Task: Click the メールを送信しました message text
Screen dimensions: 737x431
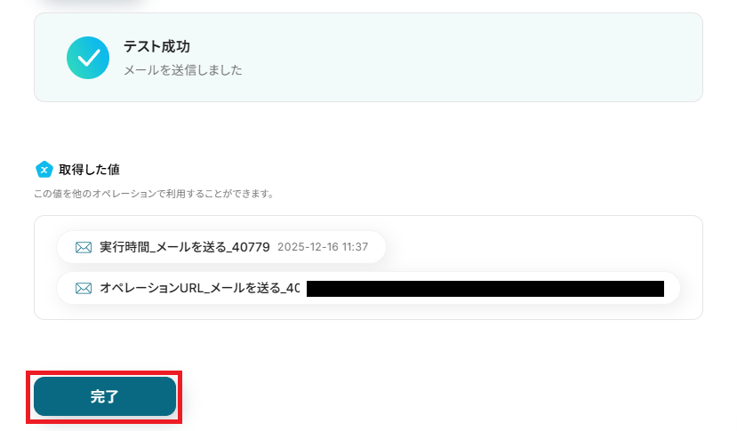Action: coord(183,70)
